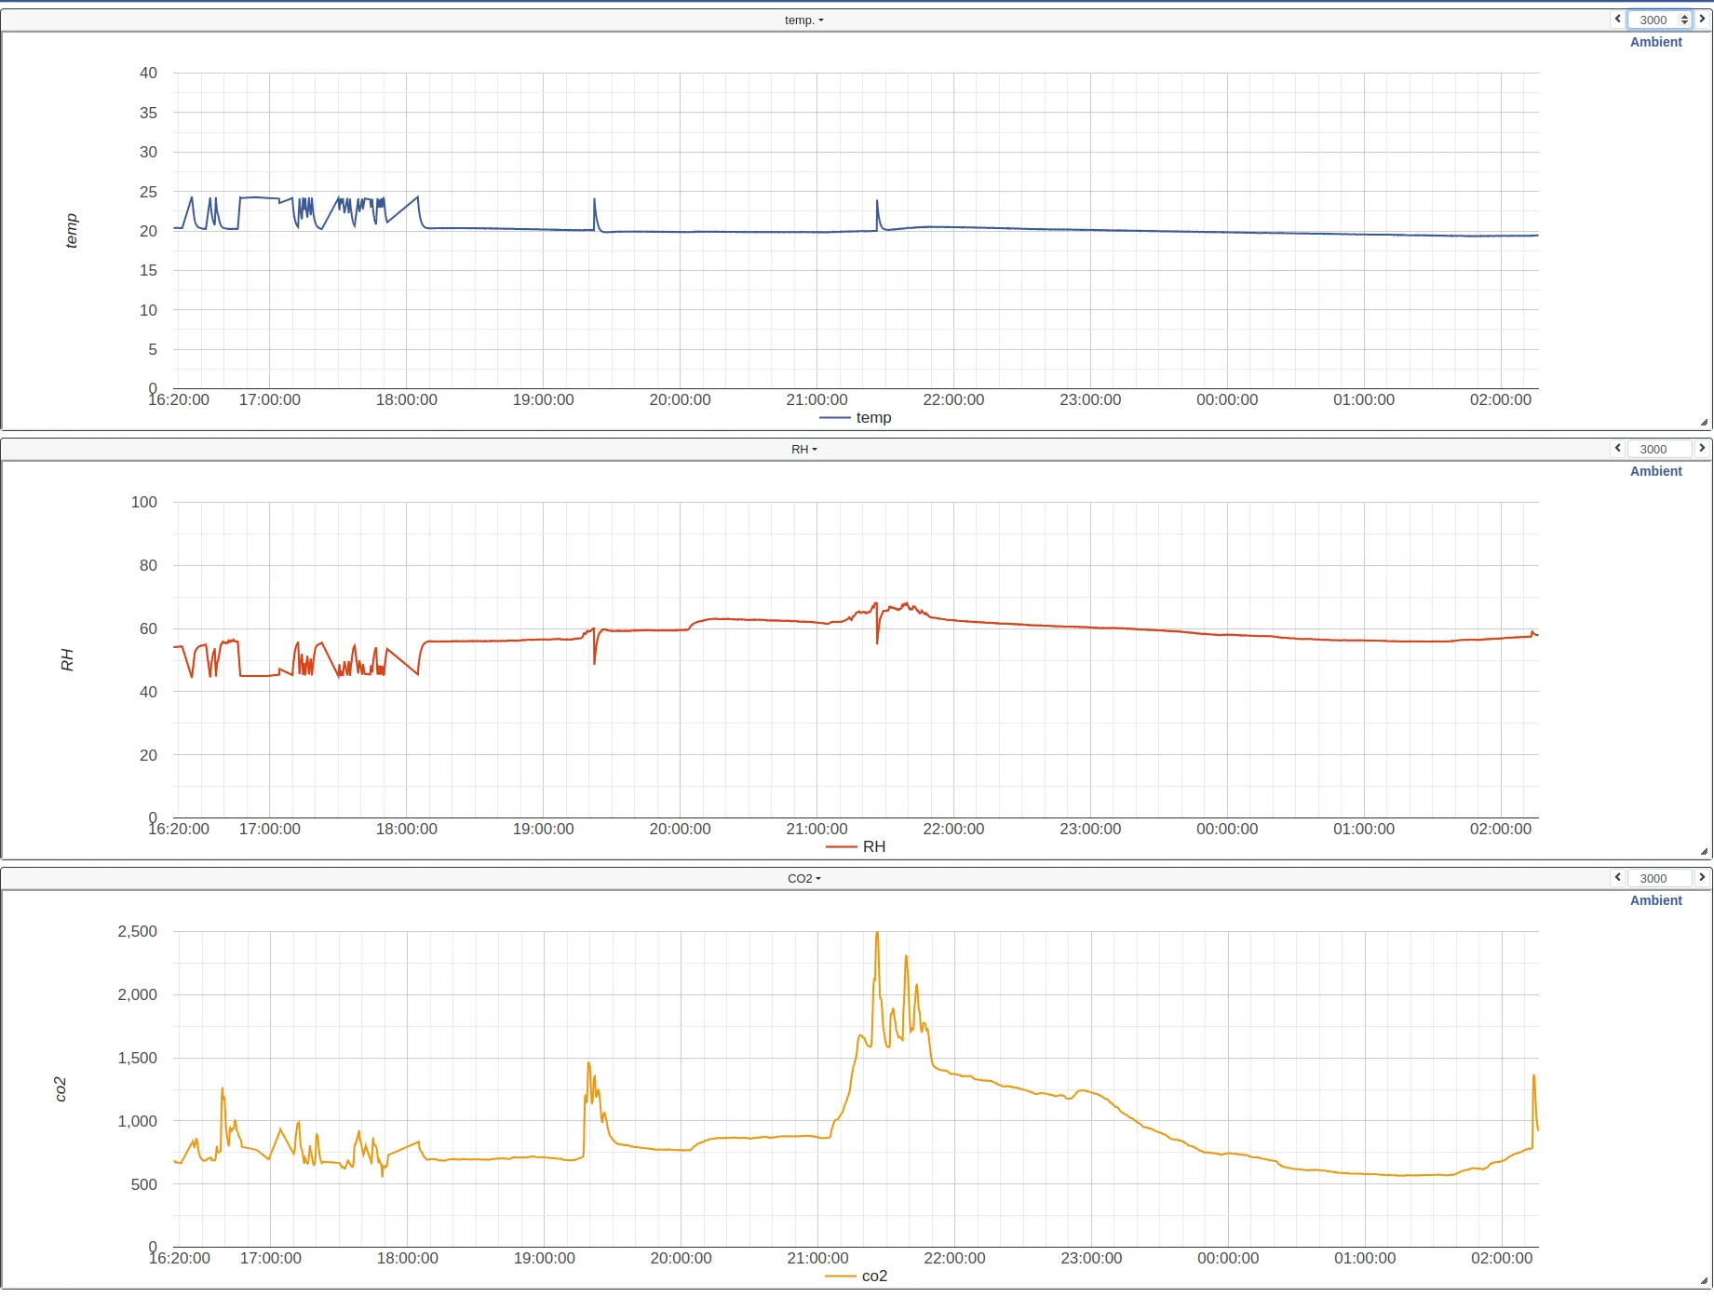
Task: Click the vertical 'temp' y-axis title
Action: point(72,231)
